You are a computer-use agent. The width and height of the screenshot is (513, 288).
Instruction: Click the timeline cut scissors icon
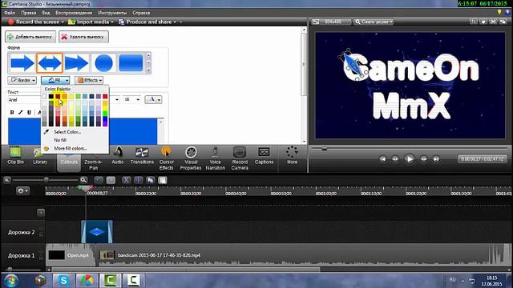126,180
